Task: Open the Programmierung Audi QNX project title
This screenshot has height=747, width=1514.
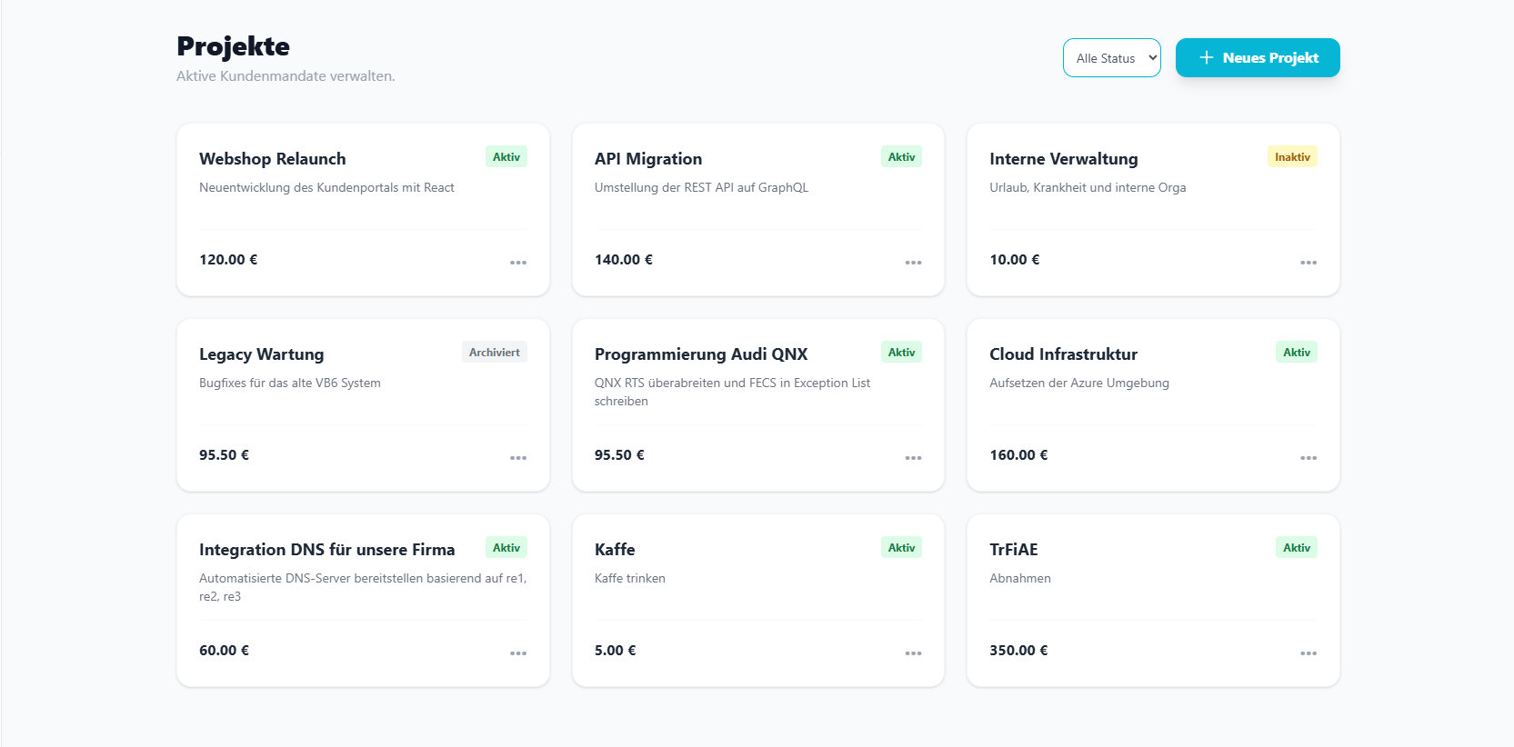Action: (x=700, y=354)
